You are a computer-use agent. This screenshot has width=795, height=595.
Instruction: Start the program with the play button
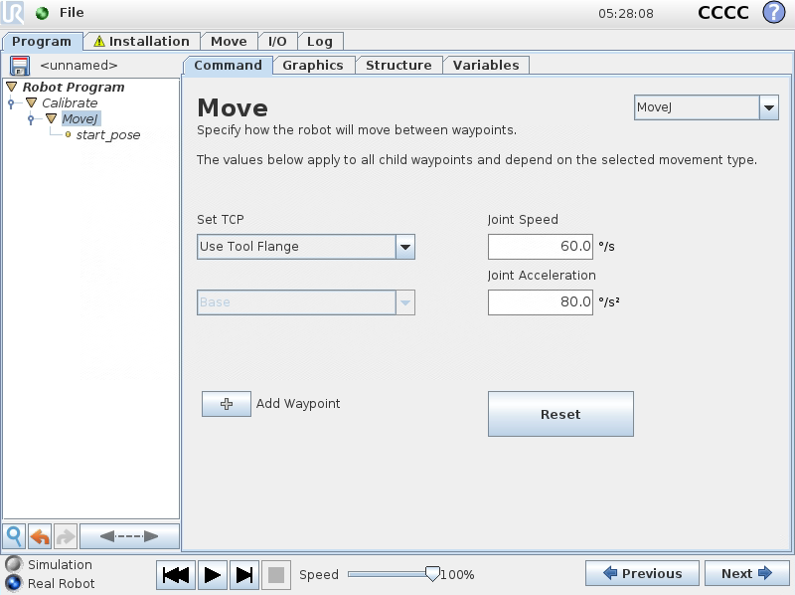[213, 575]
